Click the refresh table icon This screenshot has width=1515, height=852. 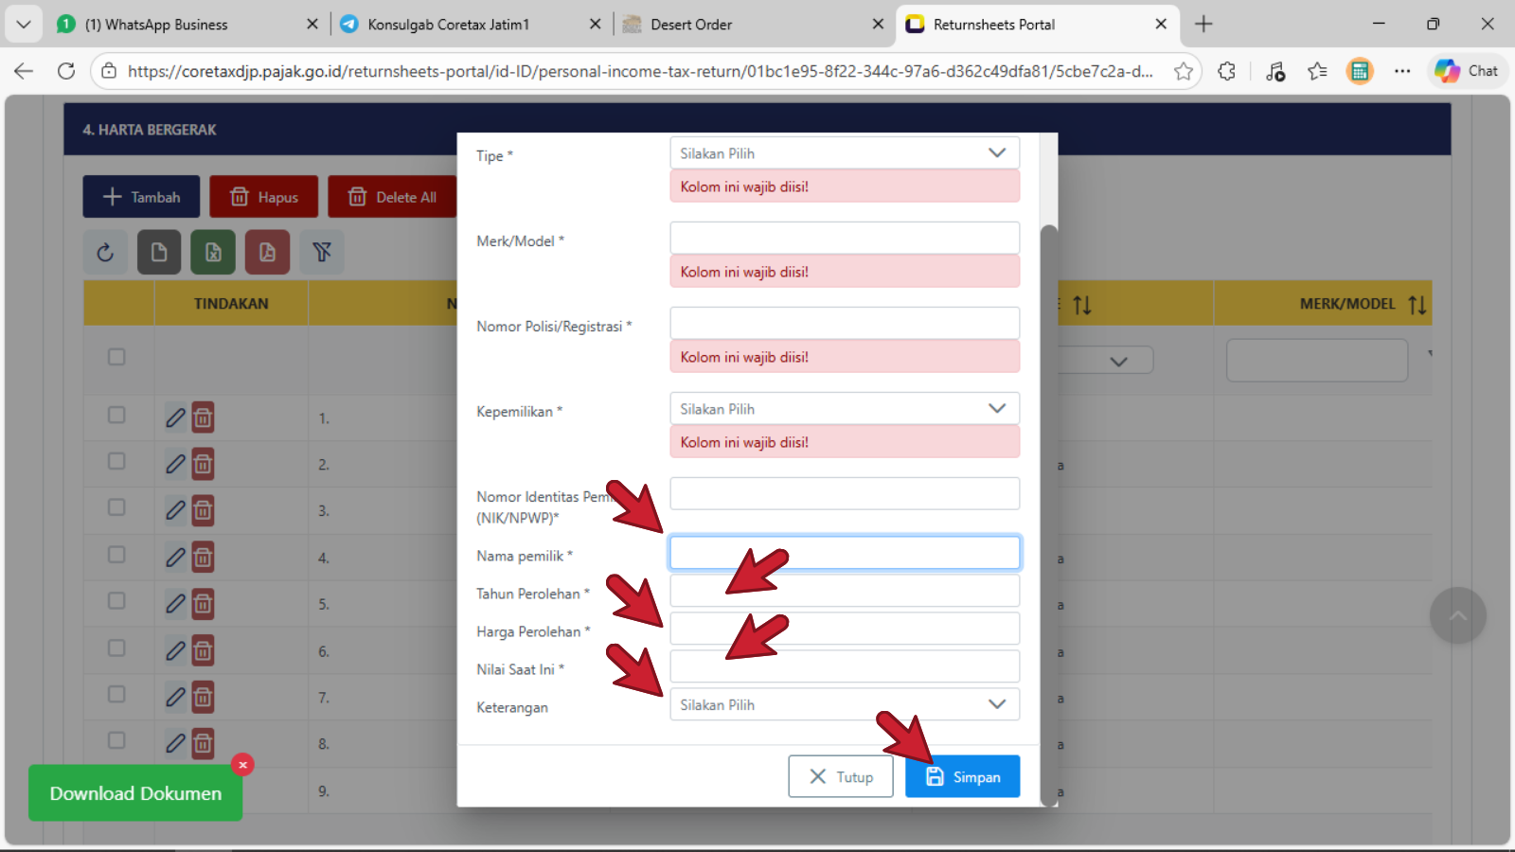(105, 252)
